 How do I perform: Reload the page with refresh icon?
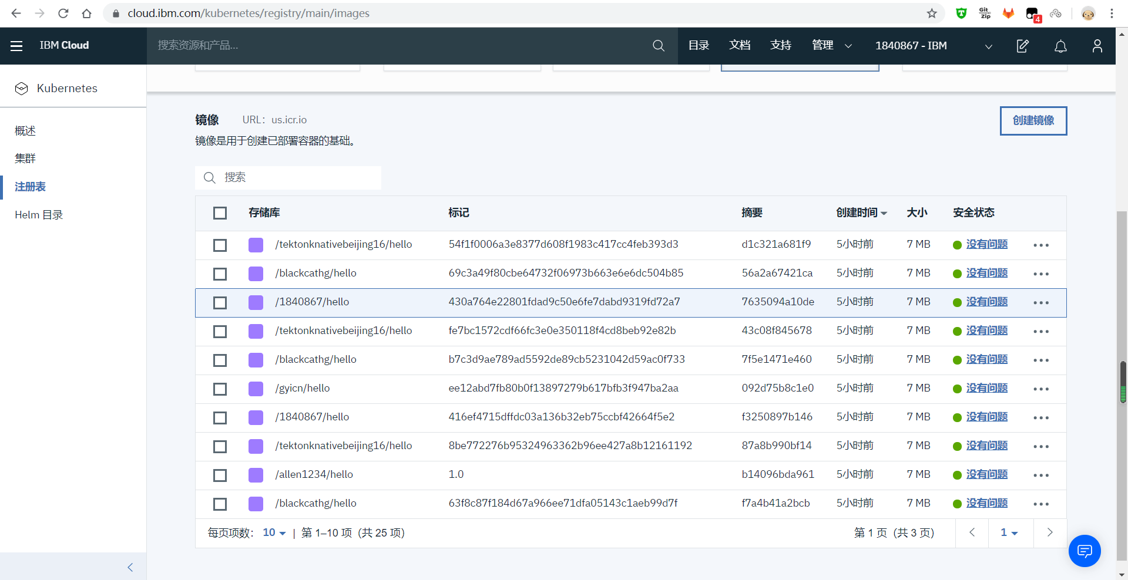[63, 13]
